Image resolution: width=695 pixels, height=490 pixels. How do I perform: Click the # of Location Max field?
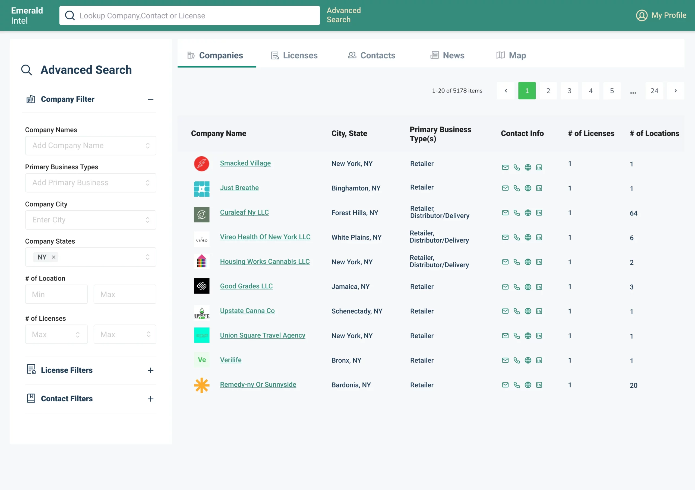pyautogui.click(x=125, y=294)
